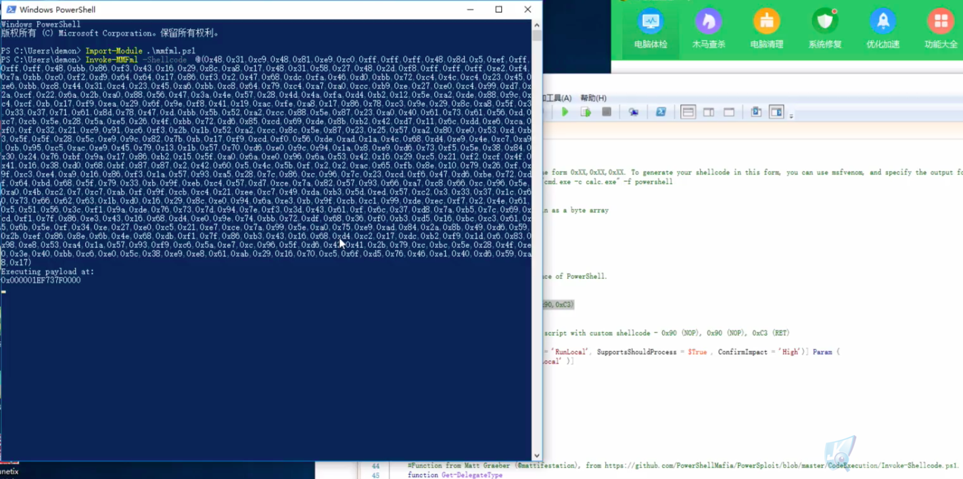Viewport: 963px width, 479px height.
Task: Click 'cmd.exe -c calc.exe' comment text
Action: [579, 182]
